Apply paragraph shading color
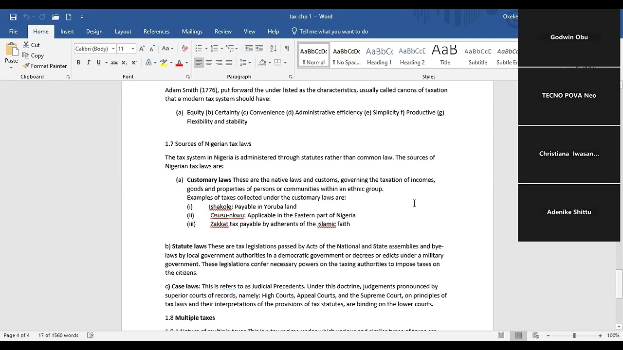623x350 pixels. click(x=262, y=63)
